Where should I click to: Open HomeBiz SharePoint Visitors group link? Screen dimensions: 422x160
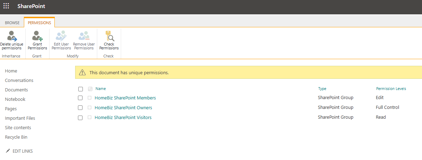pyautogui.click(x=123, y=118)
